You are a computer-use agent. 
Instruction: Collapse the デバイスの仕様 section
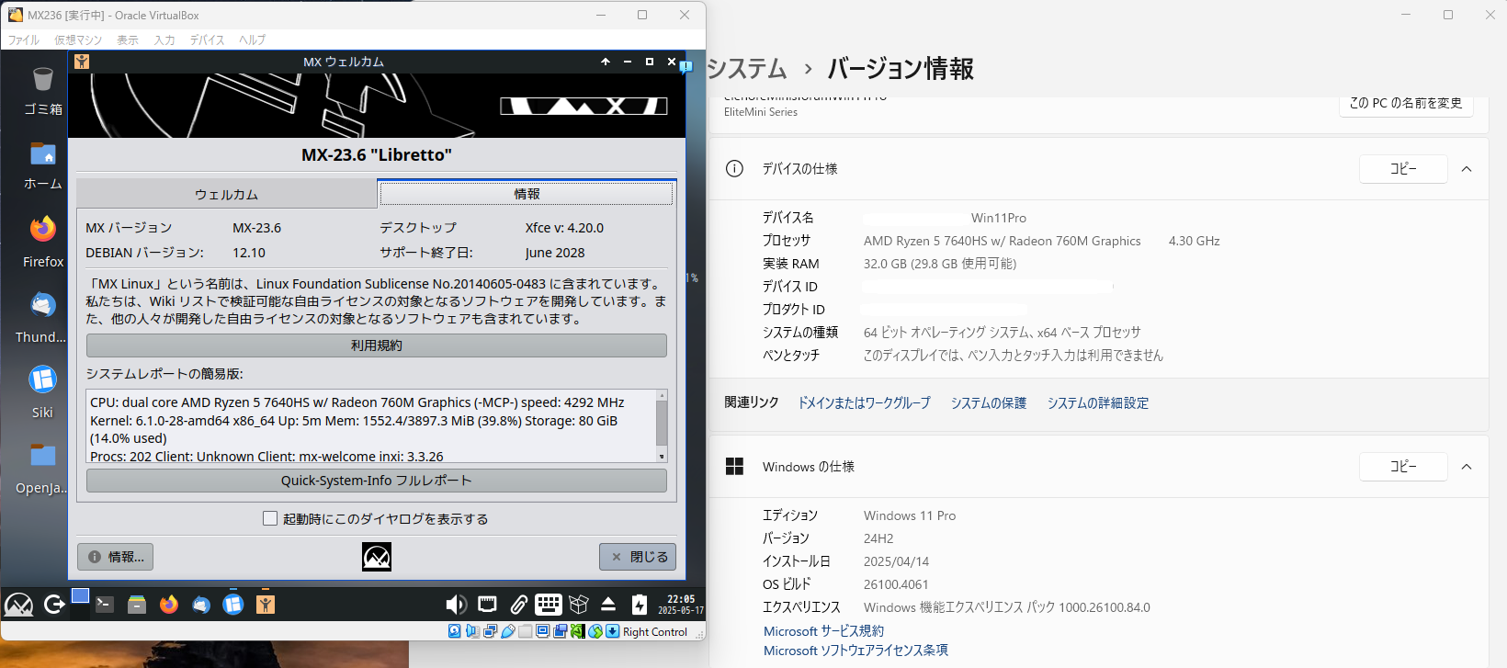tap(1467, 169)
